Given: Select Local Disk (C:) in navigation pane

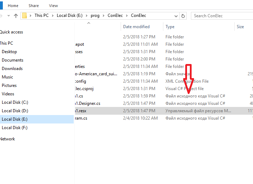Looking at the screenshot, I should click(x=15, y=102).
